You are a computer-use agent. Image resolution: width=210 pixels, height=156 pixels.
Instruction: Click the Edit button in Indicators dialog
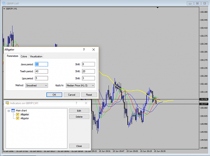[79, 111]
